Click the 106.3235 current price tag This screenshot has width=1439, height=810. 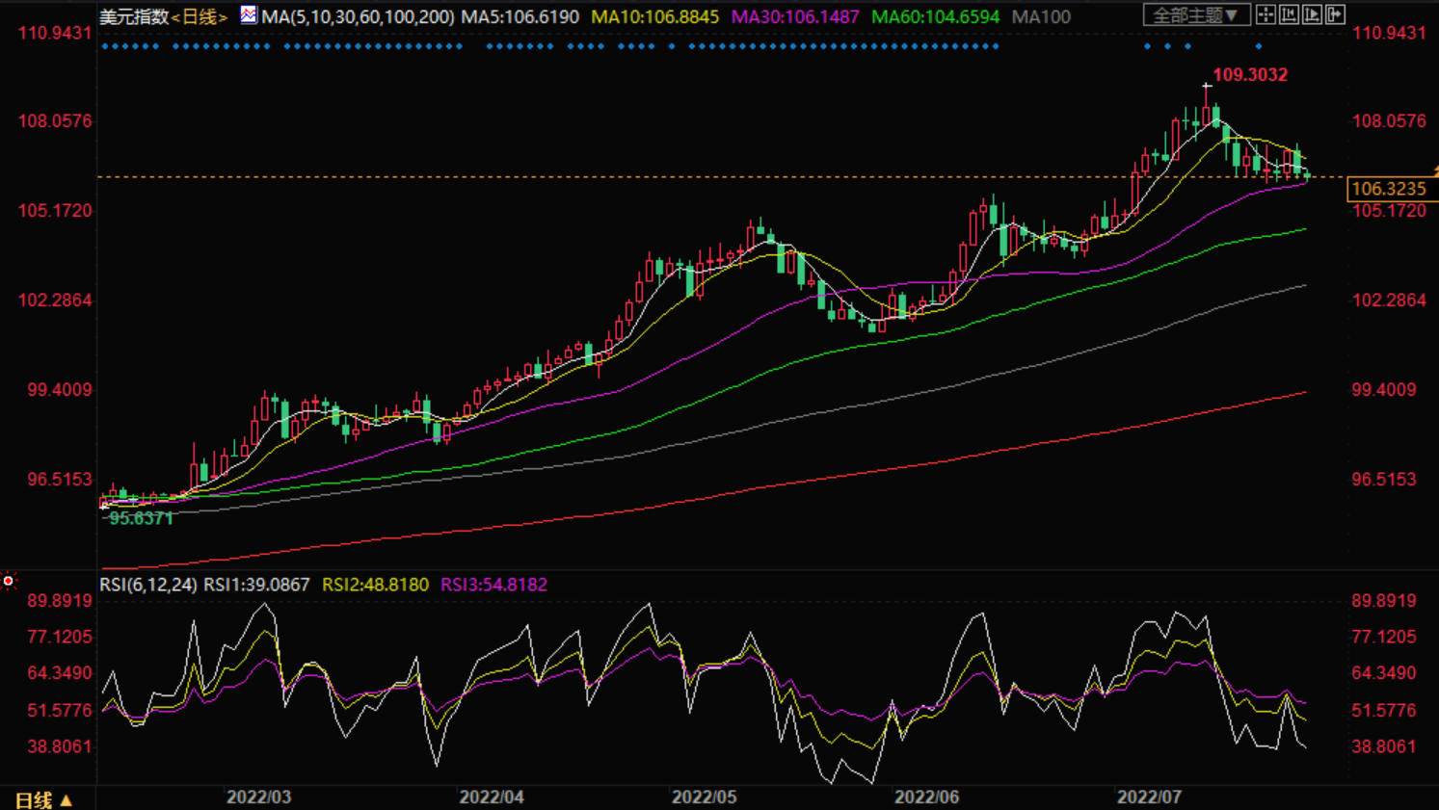(x=1388, y=189)
